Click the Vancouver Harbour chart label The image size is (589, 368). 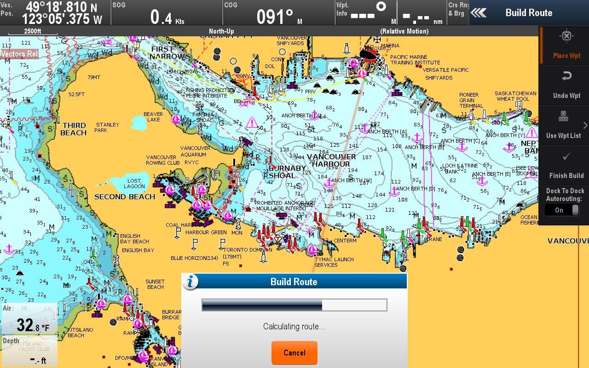pos(331,160)
